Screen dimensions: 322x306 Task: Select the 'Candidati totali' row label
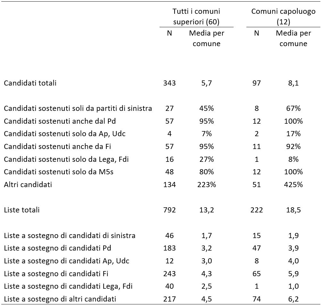coord(30,83)
